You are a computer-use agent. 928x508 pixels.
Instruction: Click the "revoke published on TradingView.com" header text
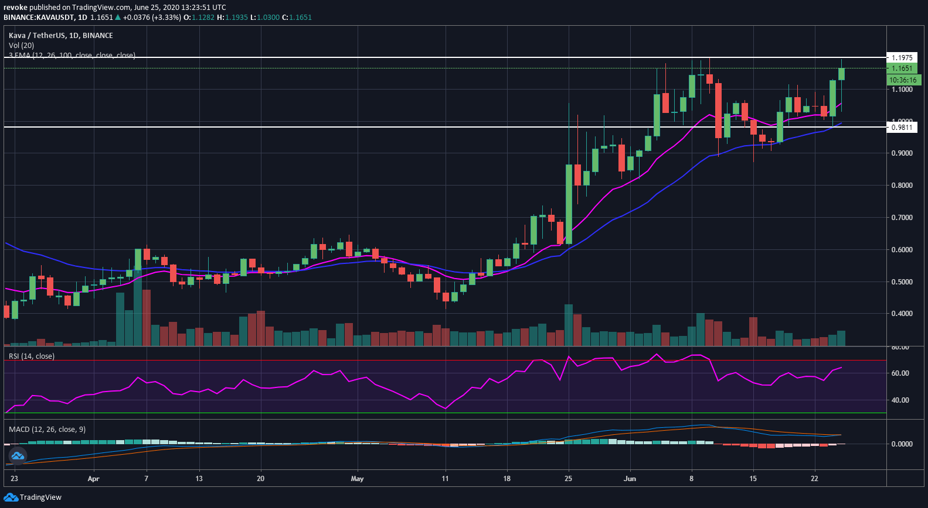(x=67, y=7)
